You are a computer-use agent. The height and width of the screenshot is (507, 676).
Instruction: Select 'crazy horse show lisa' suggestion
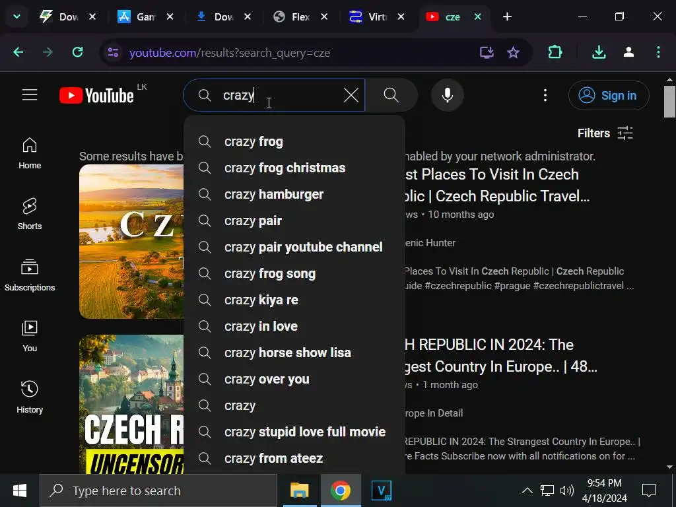pos(294,353)
